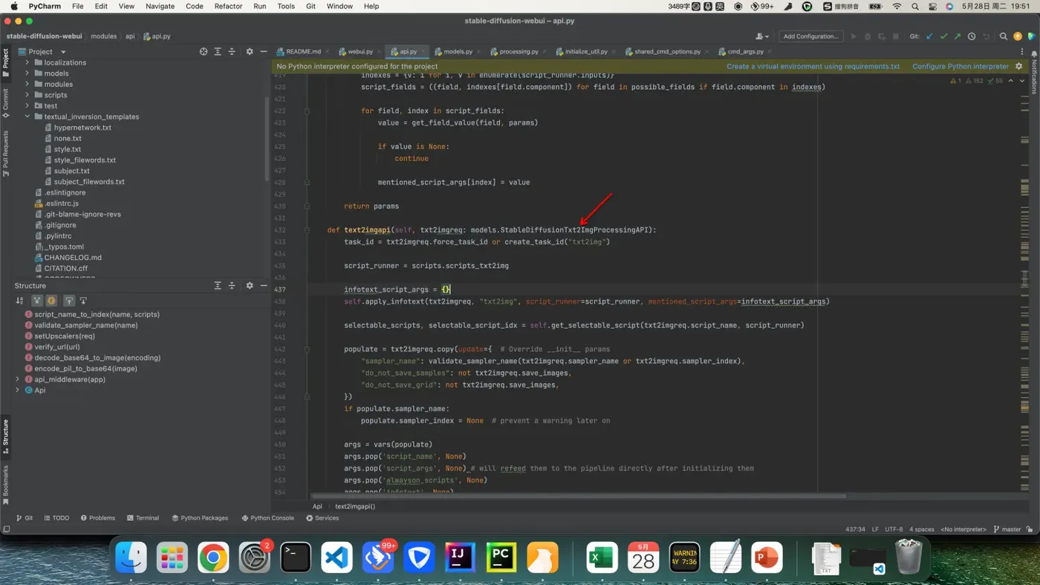Click Configure Python interpreter link
Viewport: 1040px width, 585px height.
(961, 66)
